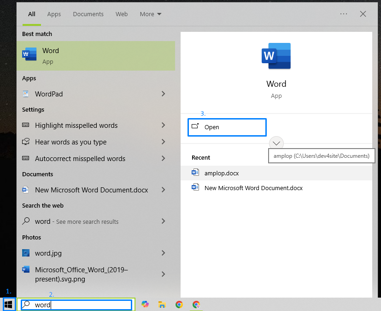Open Copilot from the taskbar
381x311 pixels.
[x=145, y=305]
